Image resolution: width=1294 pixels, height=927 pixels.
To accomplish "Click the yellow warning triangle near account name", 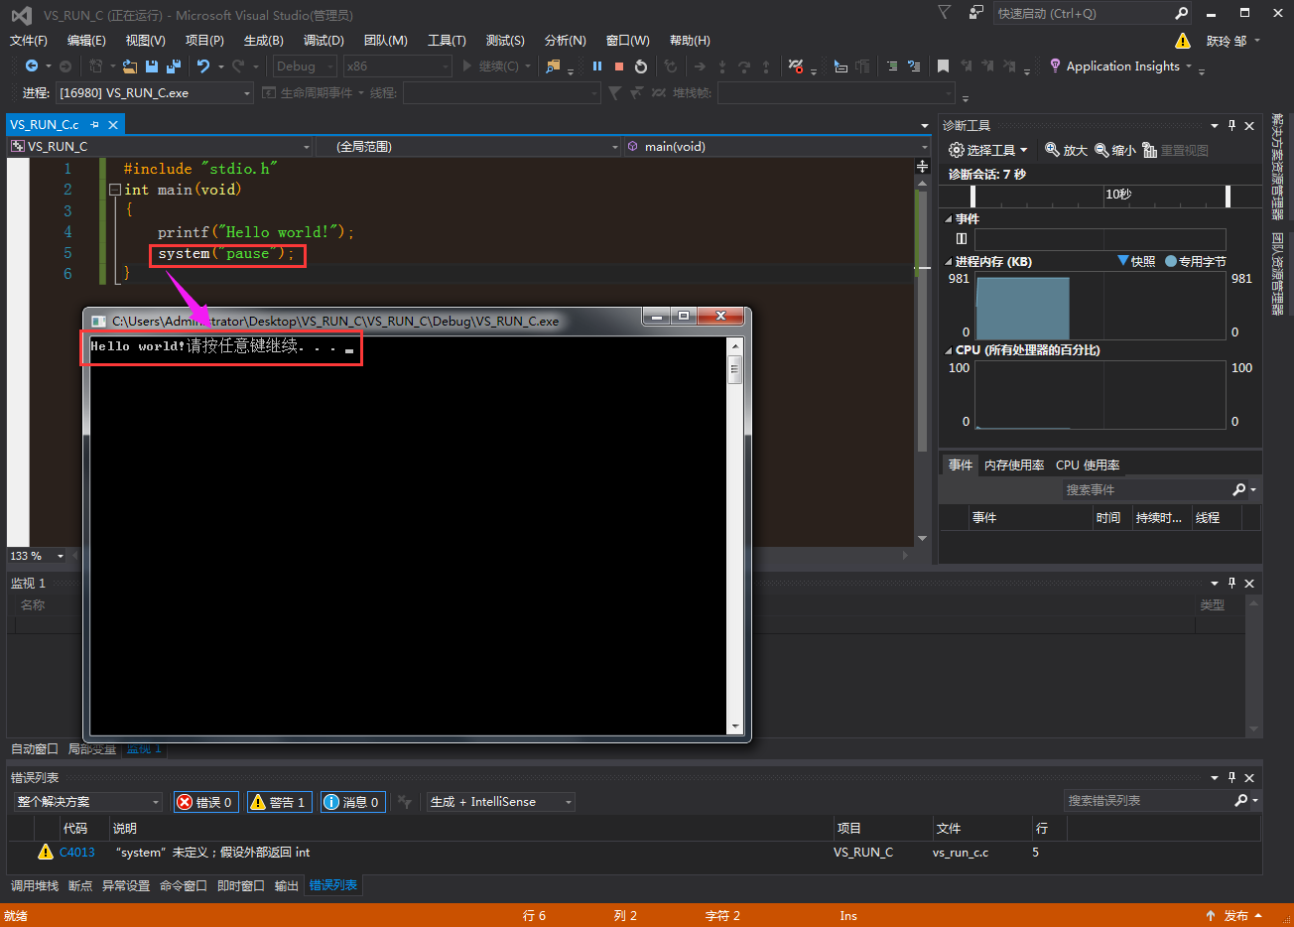I will tap(1183, 41).
